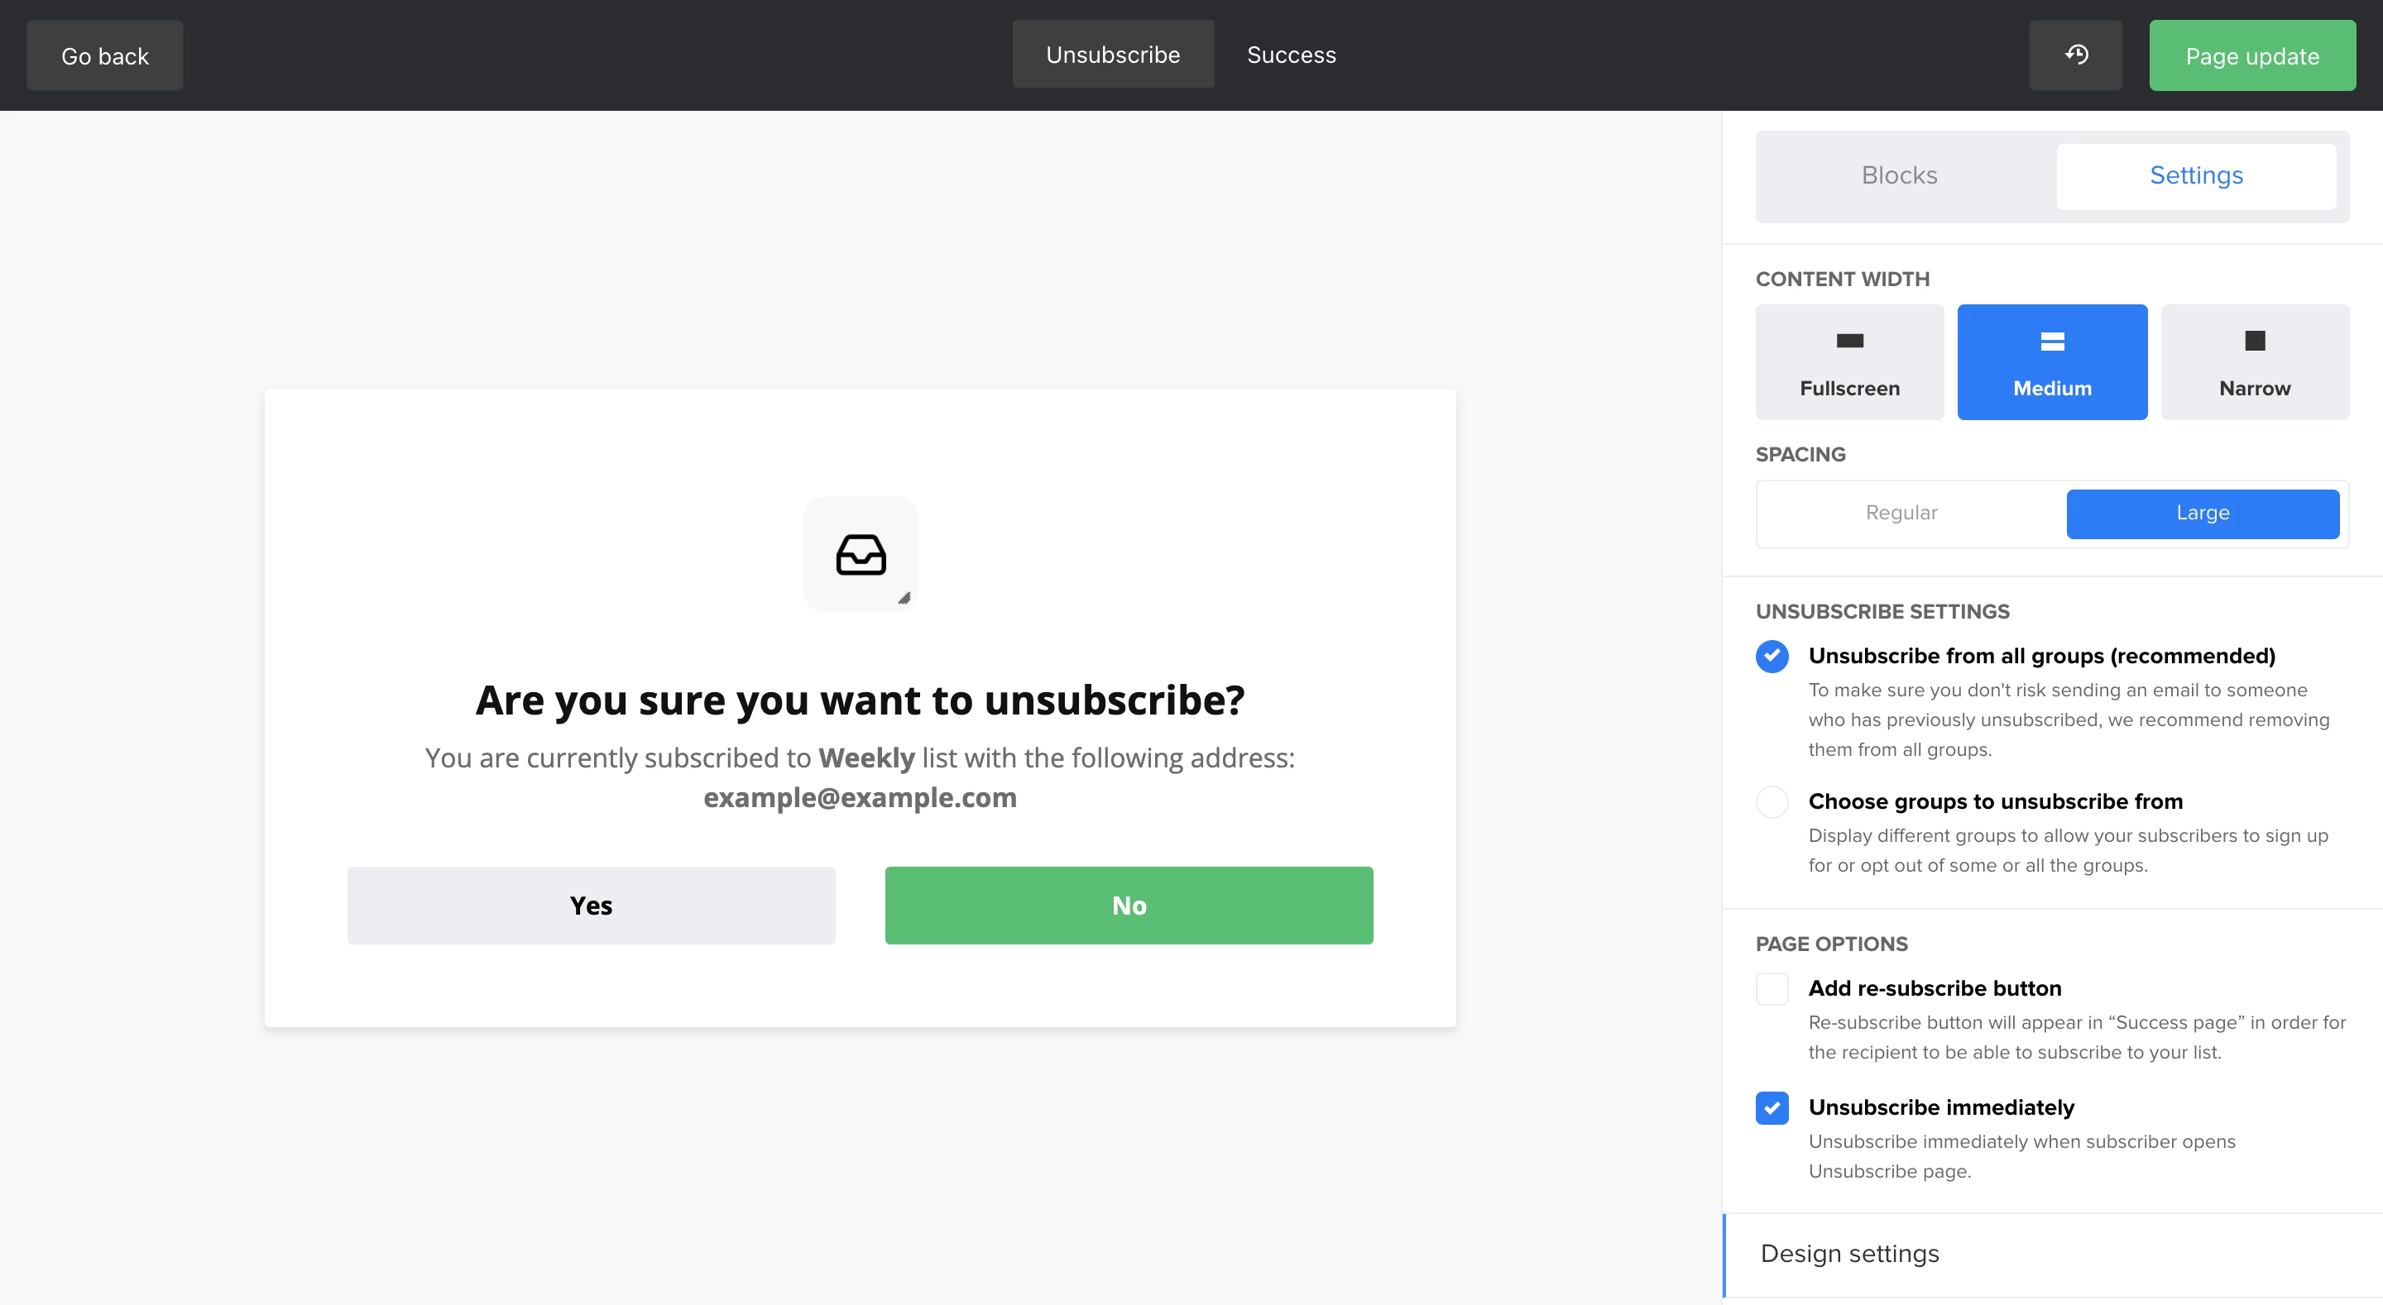Switch to the Blocks tab
Viewport: 2383px width, 1305px height.
1898,175
